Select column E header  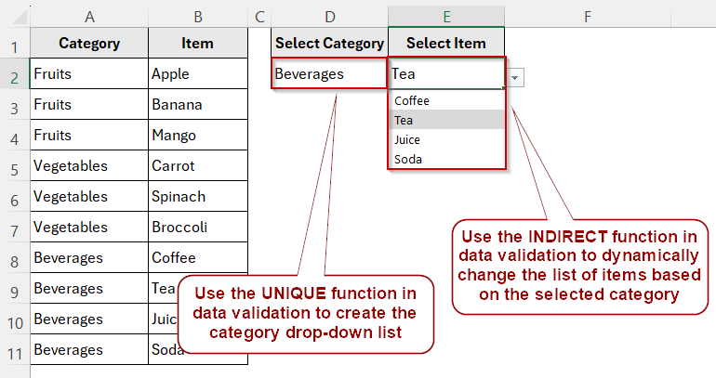click(x=446, y=17)
